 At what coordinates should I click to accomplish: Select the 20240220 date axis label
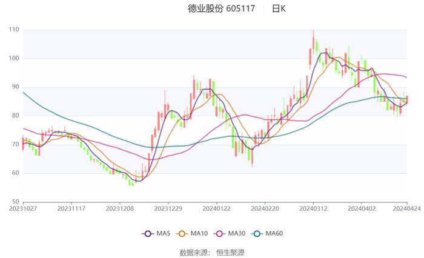(x=265, y=208)
